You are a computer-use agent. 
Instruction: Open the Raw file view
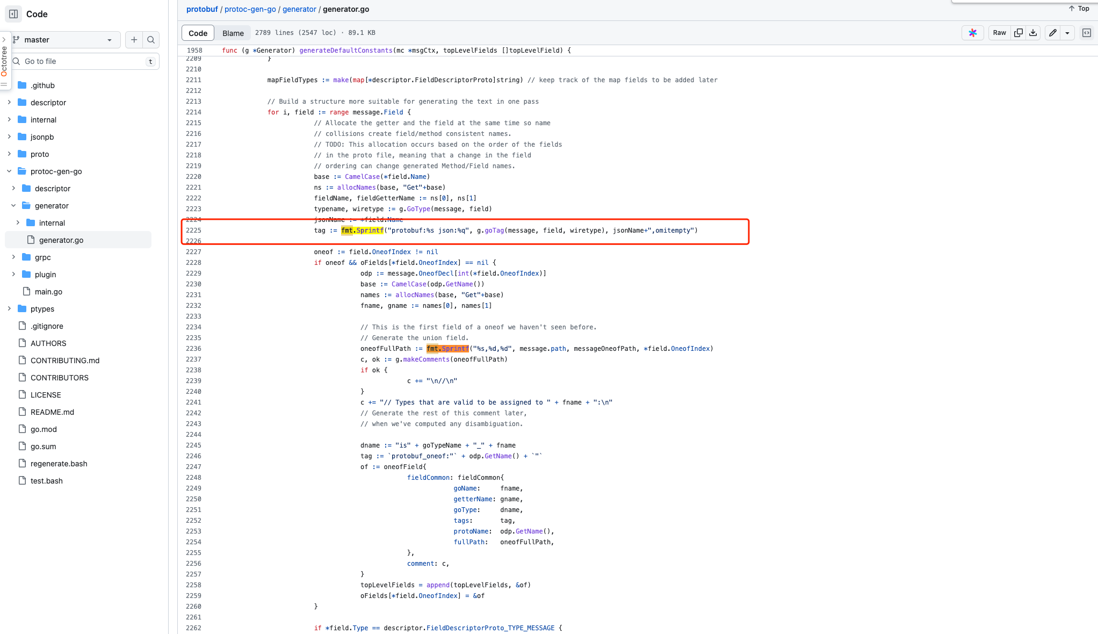pyautogui.click(x=999, y=33)
